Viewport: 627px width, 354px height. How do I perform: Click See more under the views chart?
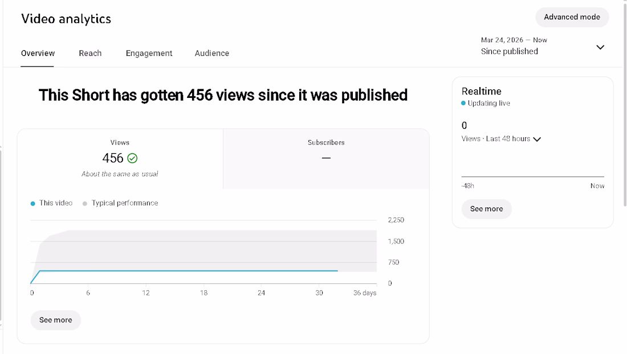56,320
